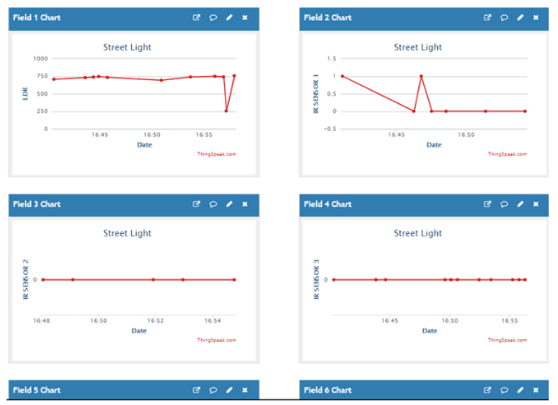This screenshot has width=558, height=405.
Task: Open Field 2 Chart in new window
Action: click(x=487, y=18)
